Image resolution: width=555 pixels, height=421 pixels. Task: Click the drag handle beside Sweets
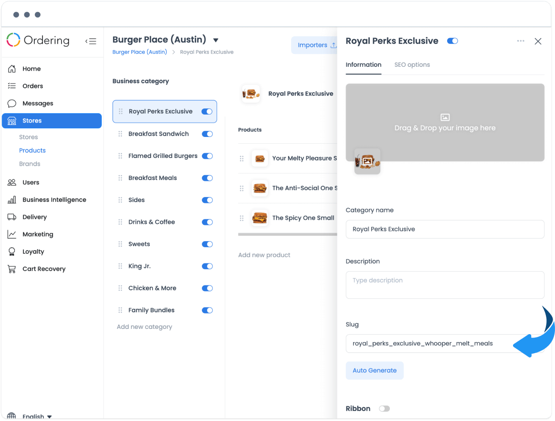click(x=120, y=244)
